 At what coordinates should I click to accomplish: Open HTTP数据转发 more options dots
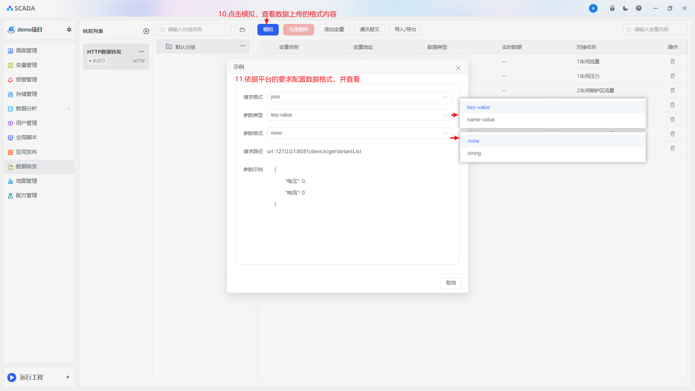point(142,52)
